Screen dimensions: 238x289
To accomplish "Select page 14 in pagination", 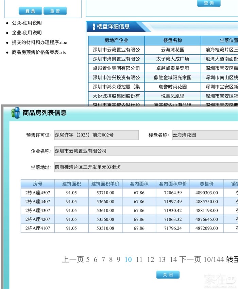I will [x=173, y=260].
